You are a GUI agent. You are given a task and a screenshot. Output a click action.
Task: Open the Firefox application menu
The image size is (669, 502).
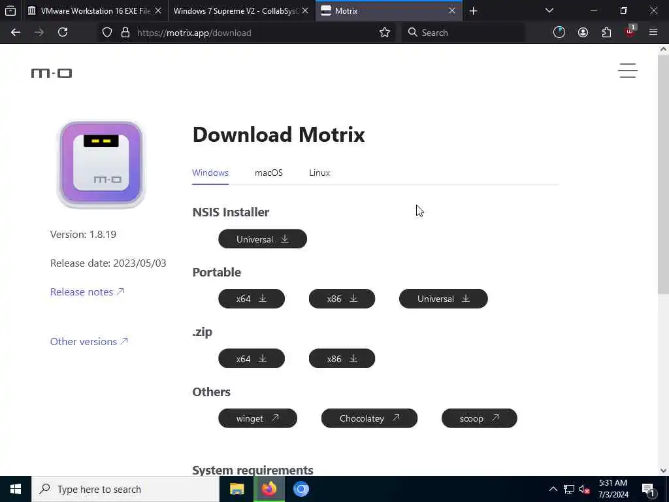[653, 33]
